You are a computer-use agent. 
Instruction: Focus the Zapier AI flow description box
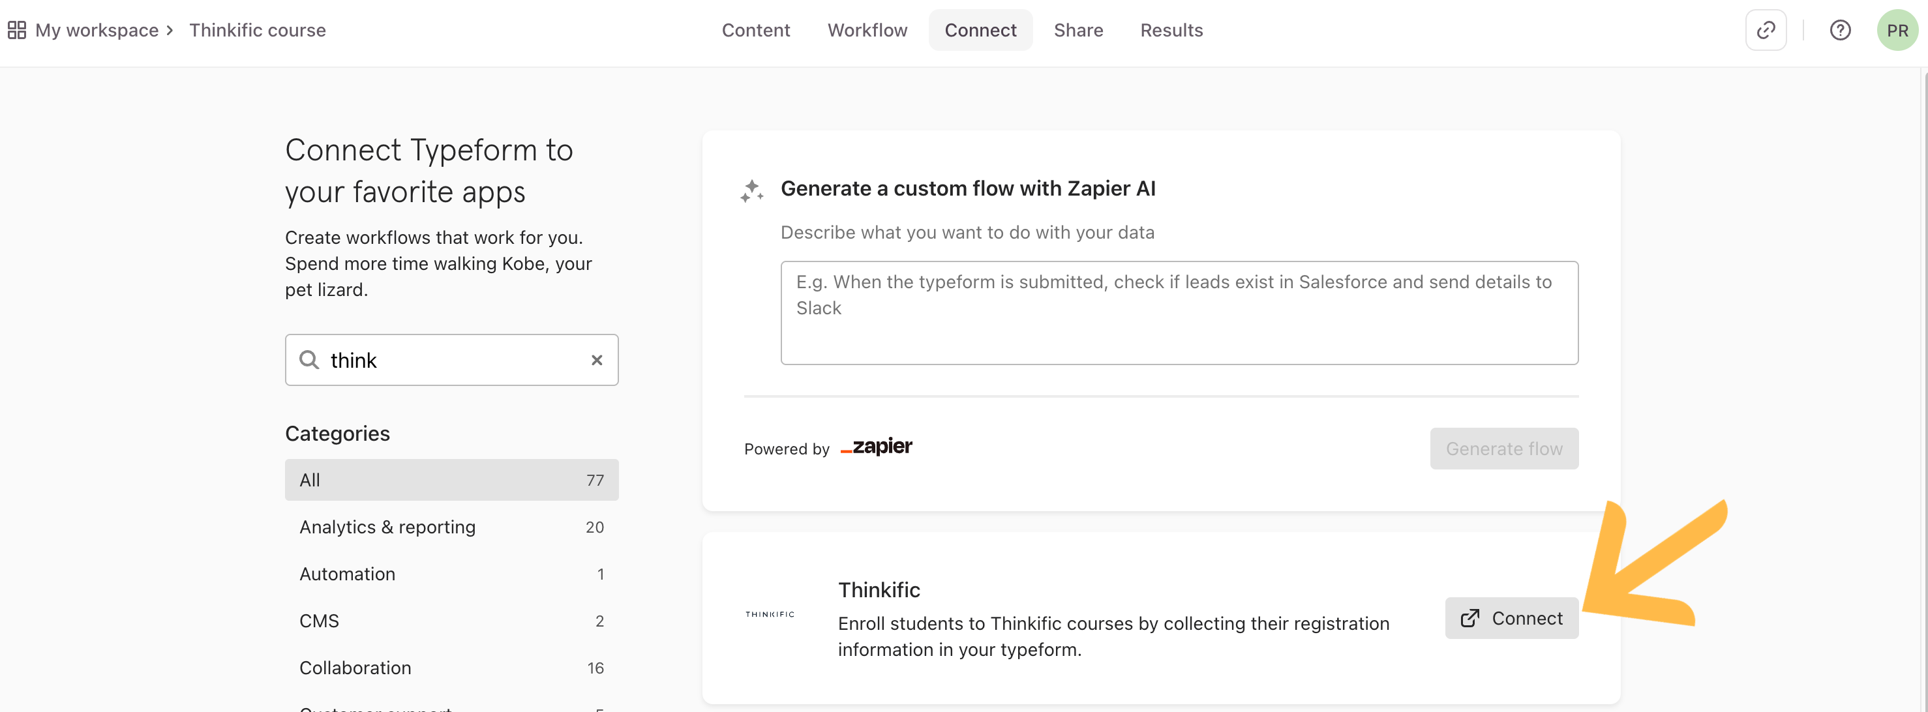tap(1179, 312)
